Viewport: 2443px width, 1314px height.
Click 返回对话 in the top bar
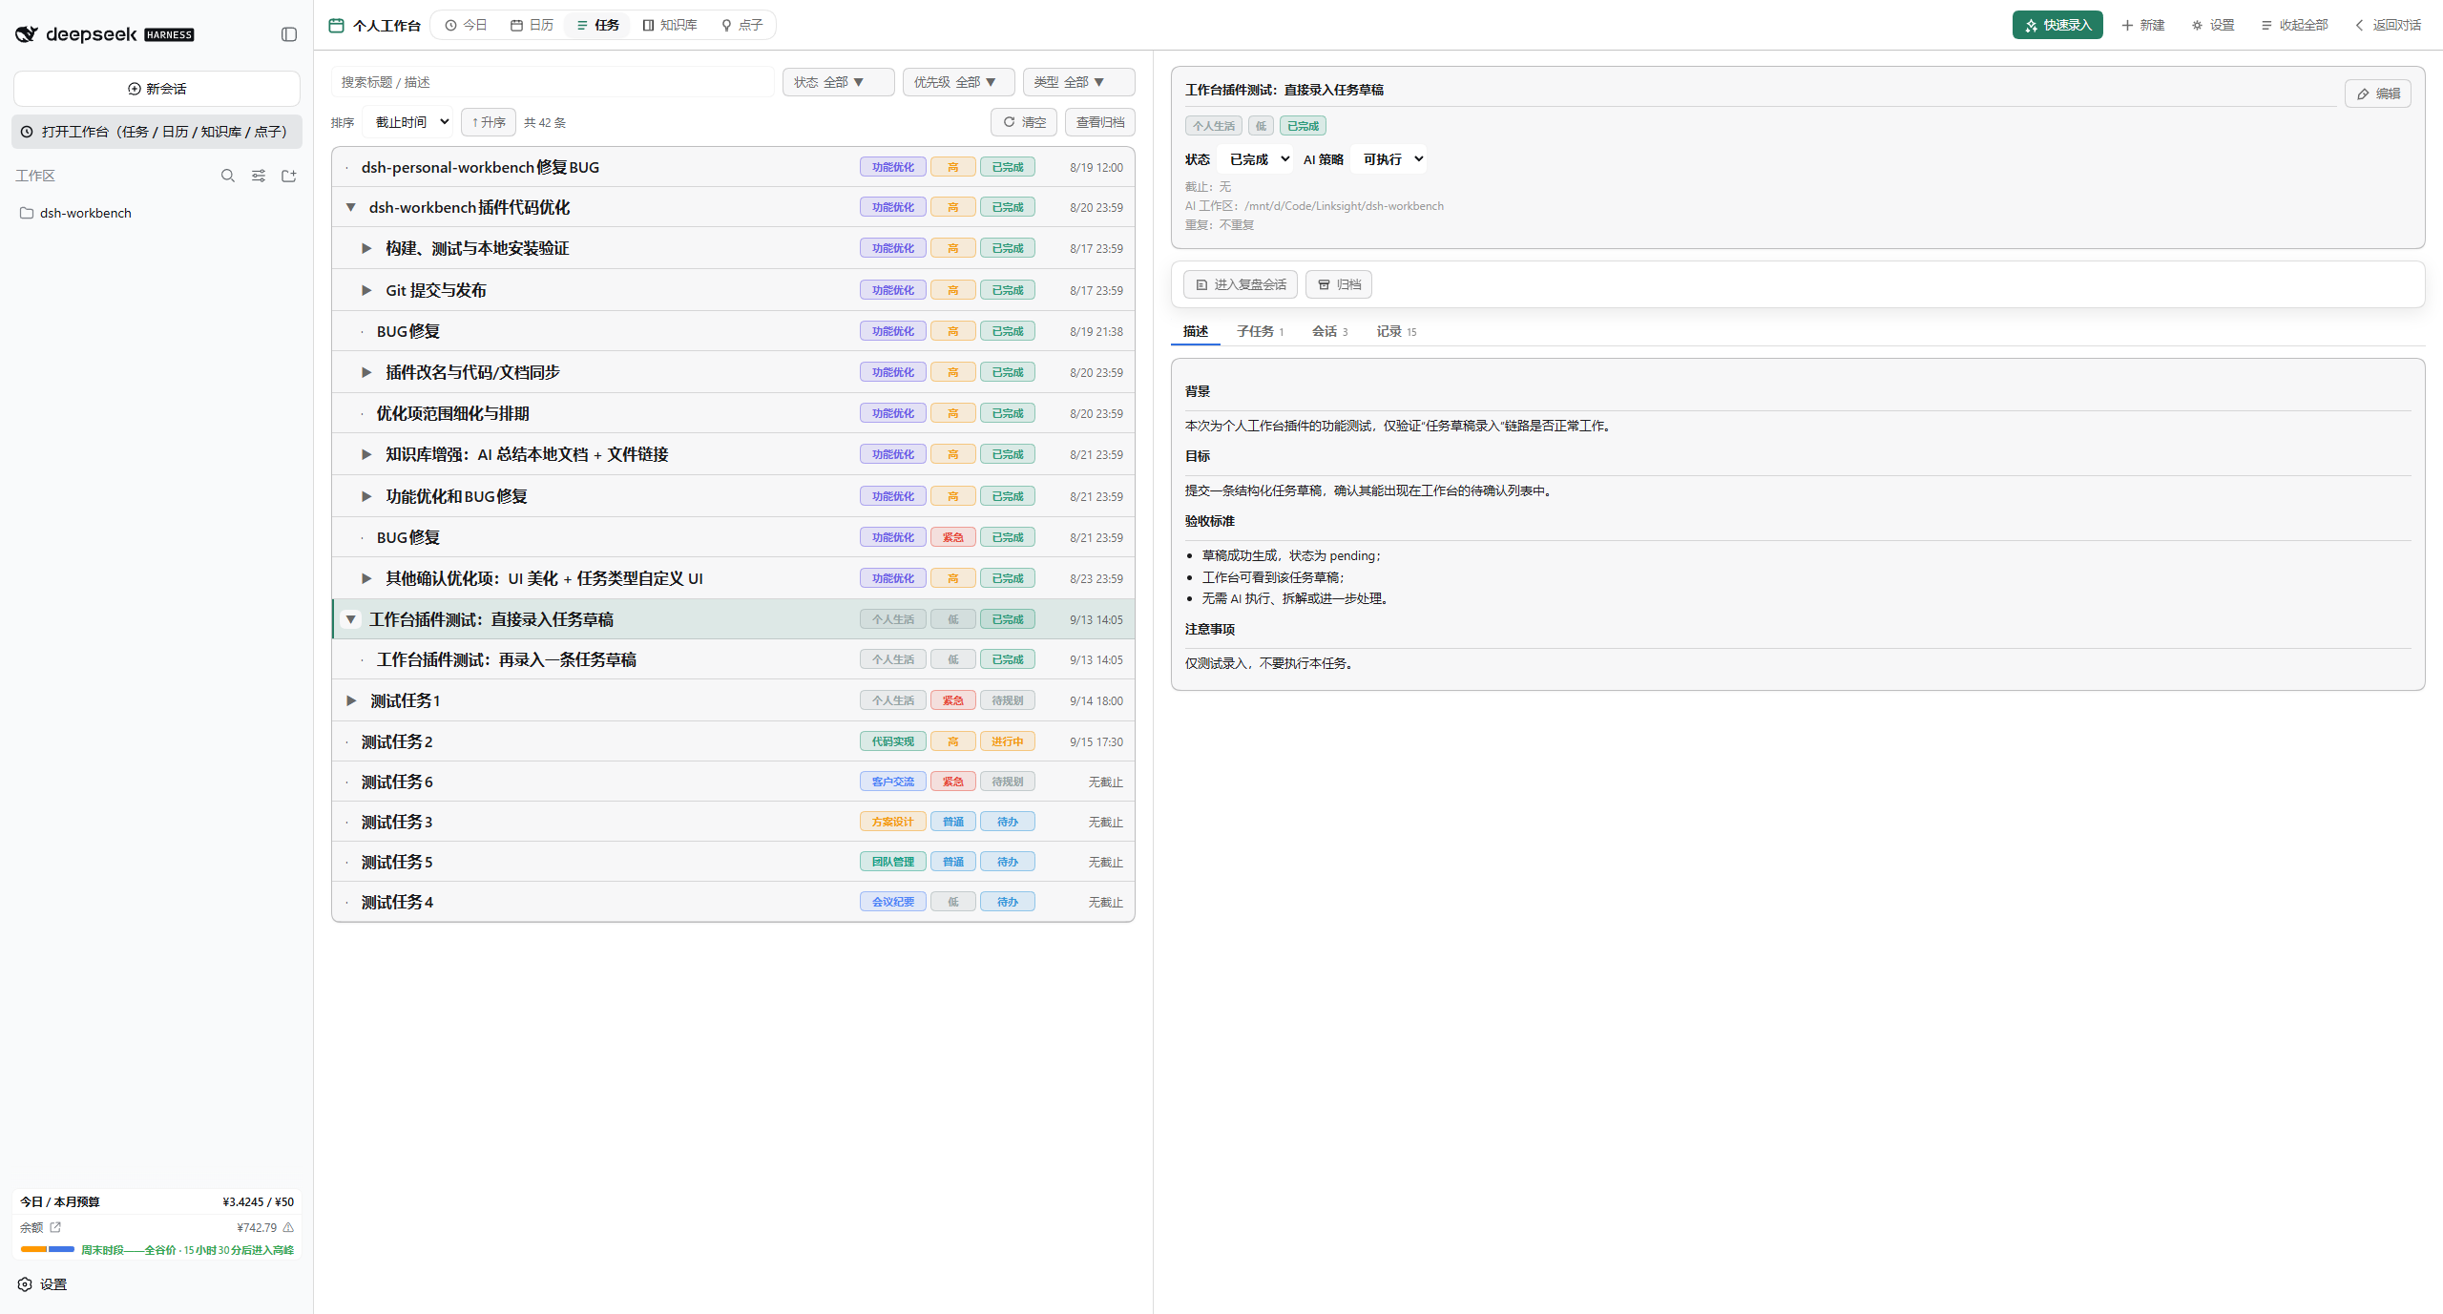2388,25
